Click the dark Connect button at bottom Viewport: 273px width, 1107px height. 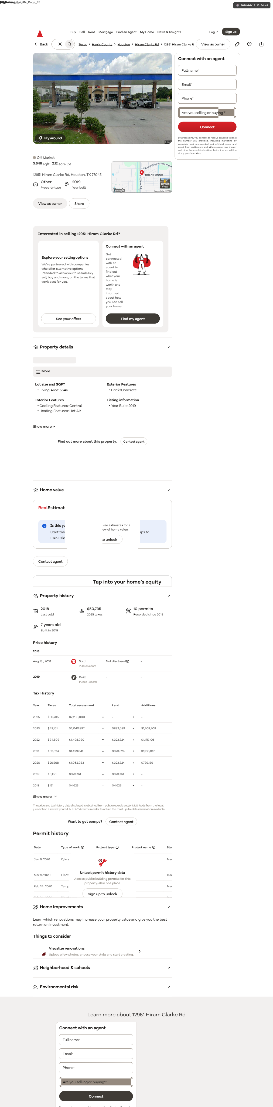pos(96,1096)
